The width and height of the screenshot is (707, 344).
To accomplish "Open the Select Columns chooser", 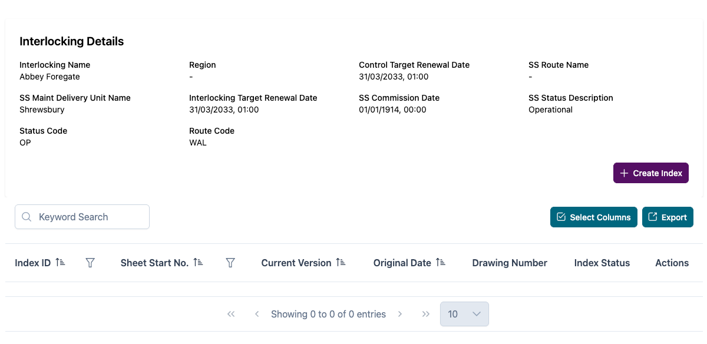I will tap(594, 217).
